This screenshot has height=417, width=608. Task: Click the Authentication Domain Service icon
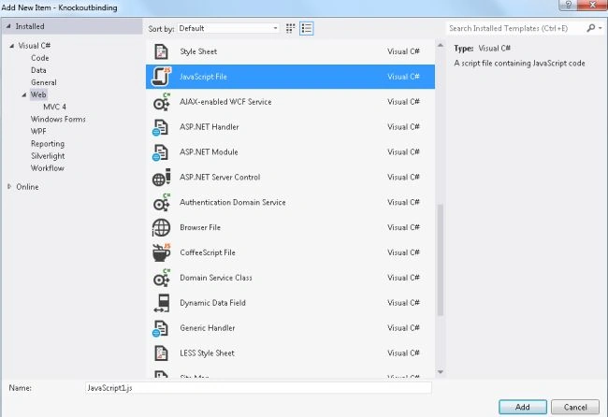click(161, 202)
